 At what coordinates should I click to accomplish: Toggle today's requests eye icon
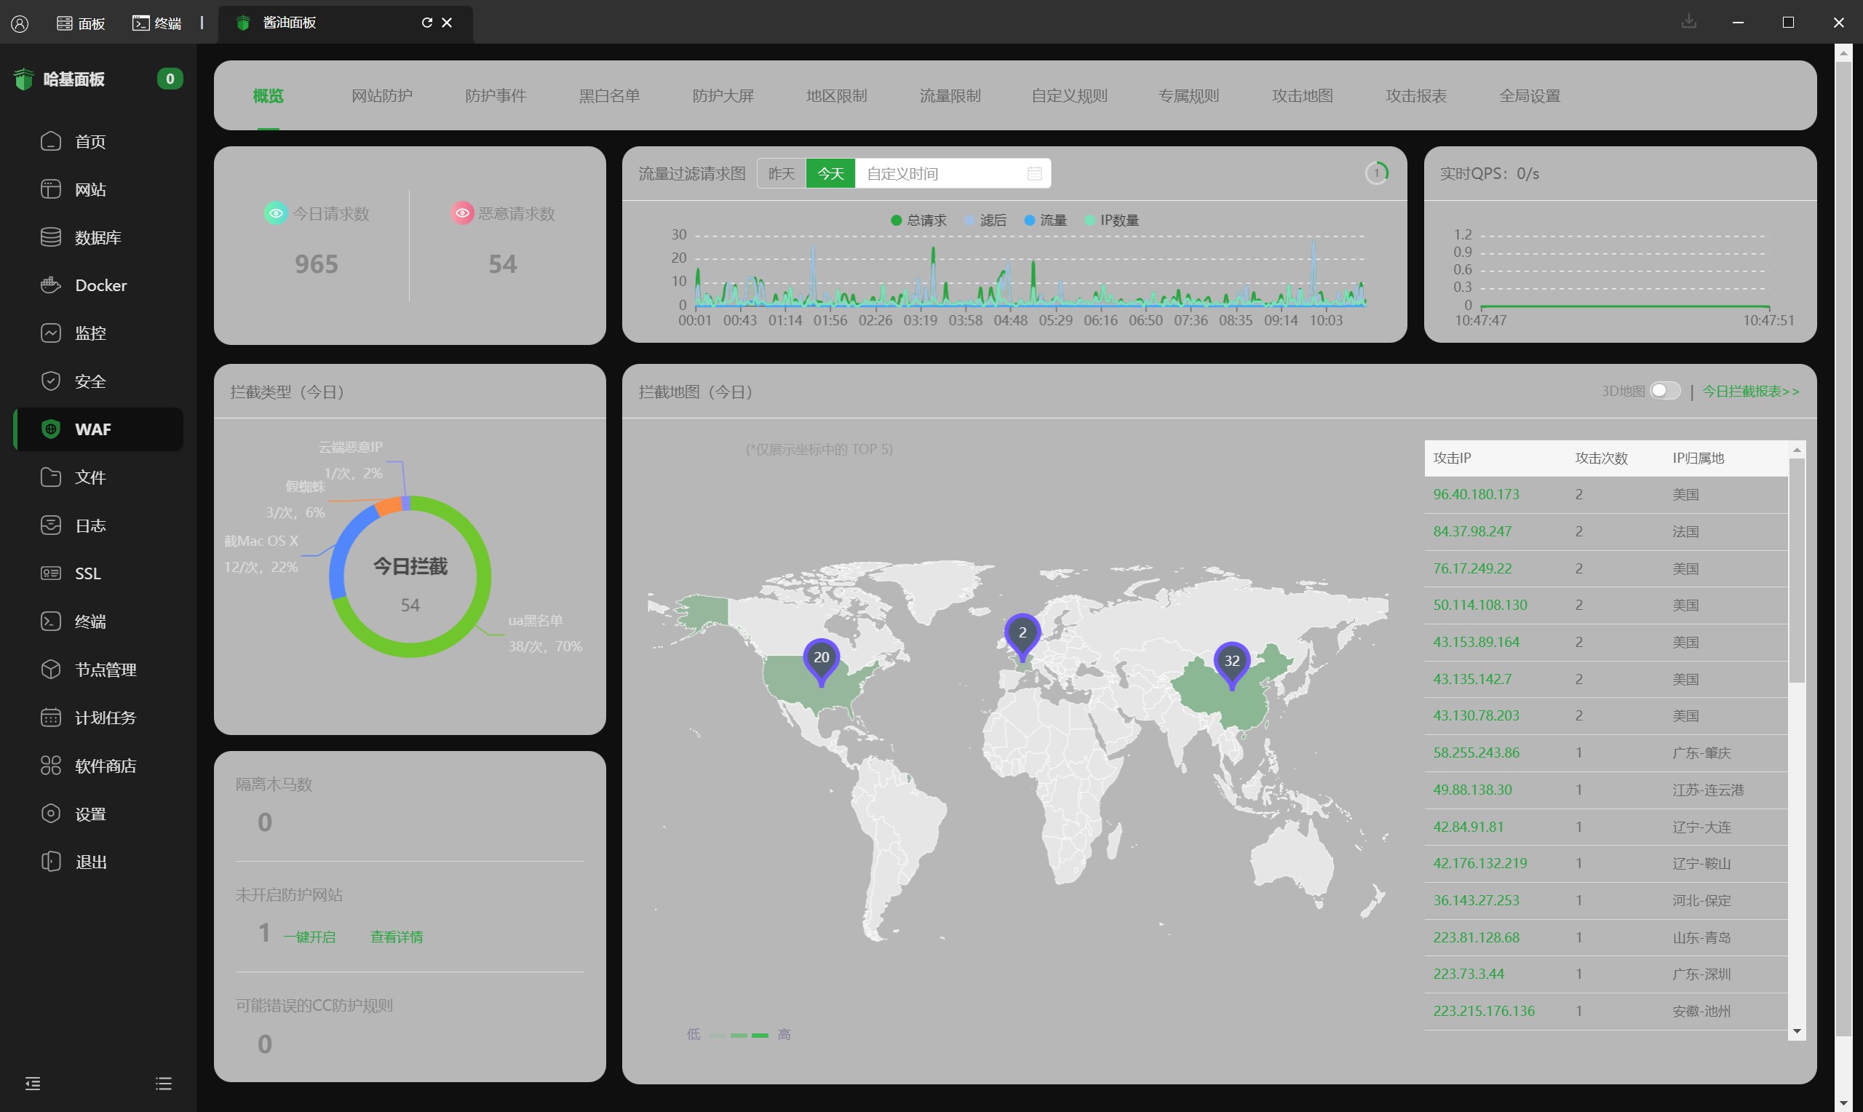[x=276, y=213]
